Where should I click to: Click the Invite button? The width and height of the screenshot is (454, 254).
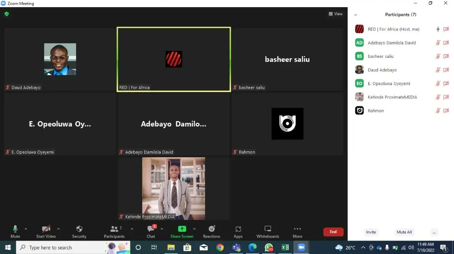pyautogui.click(x=371, y=232)
